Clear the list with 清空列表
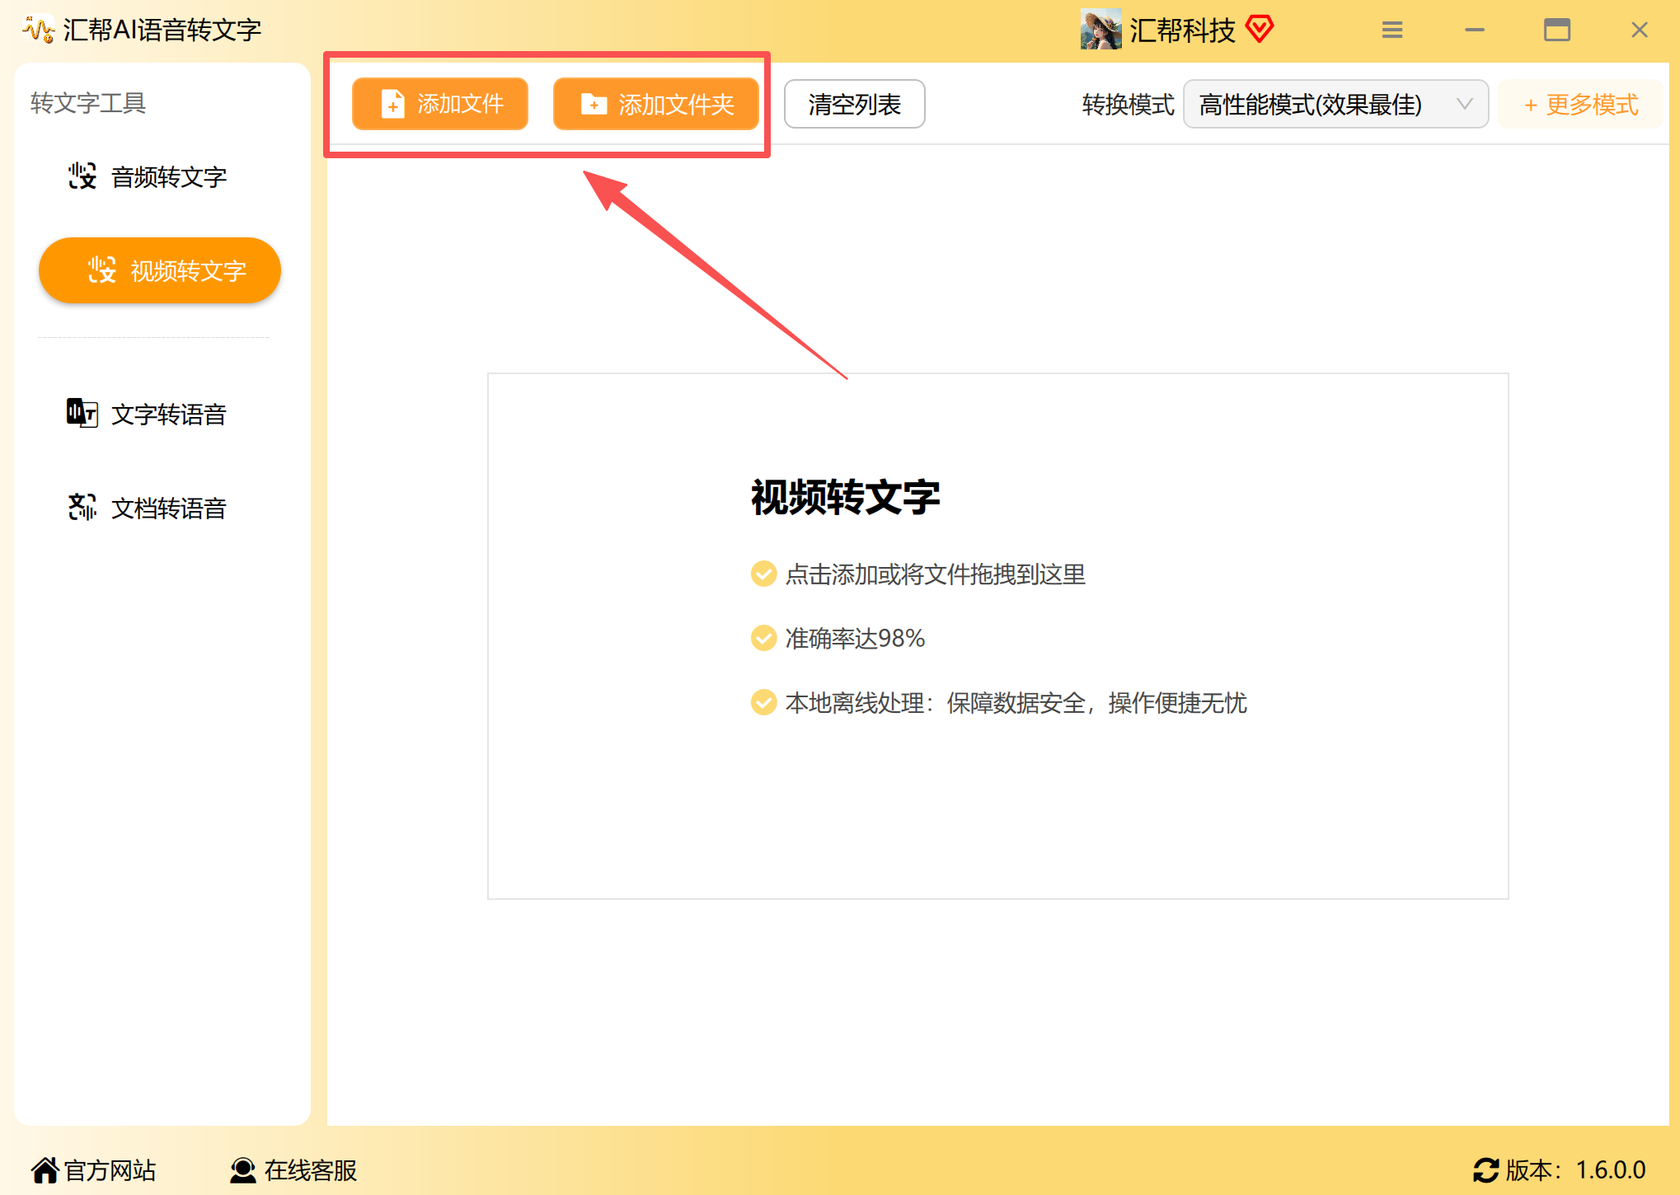Screen dimensions: 1680x1195 pos(854,104)
